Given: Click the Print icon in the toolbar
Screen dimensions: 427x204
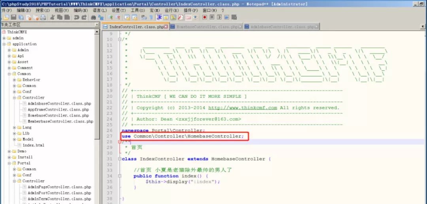Looking at the screenshot, I should pyautogui.click(x=43, y=17).
